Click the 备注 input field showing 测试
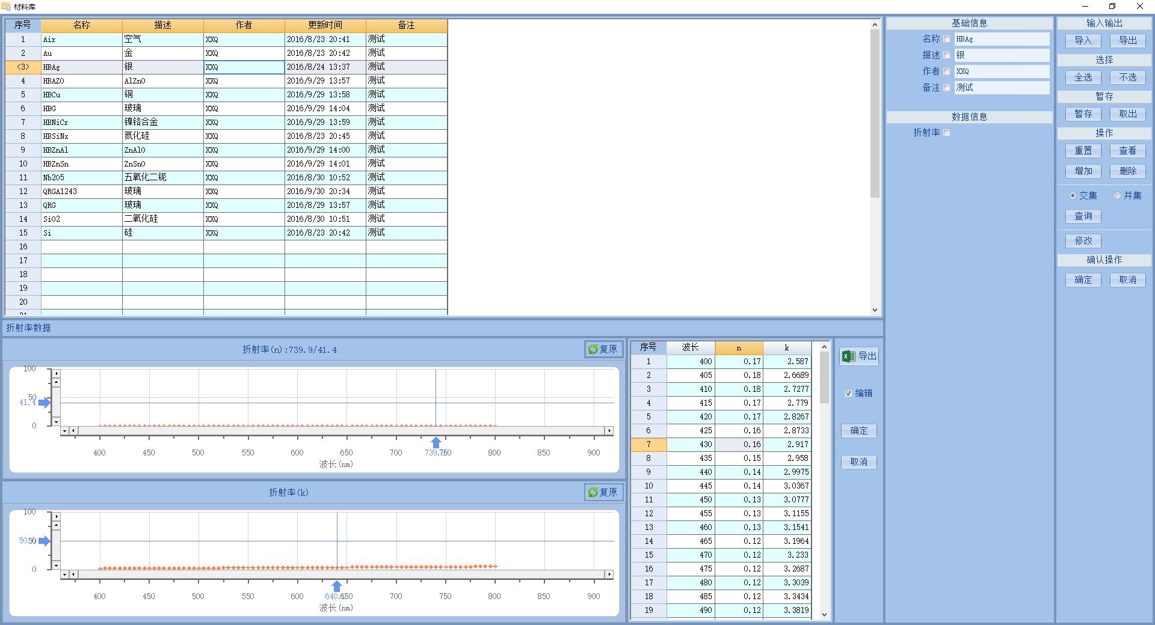Viewport: 1155px width, 625px height. pos(1002,88)
